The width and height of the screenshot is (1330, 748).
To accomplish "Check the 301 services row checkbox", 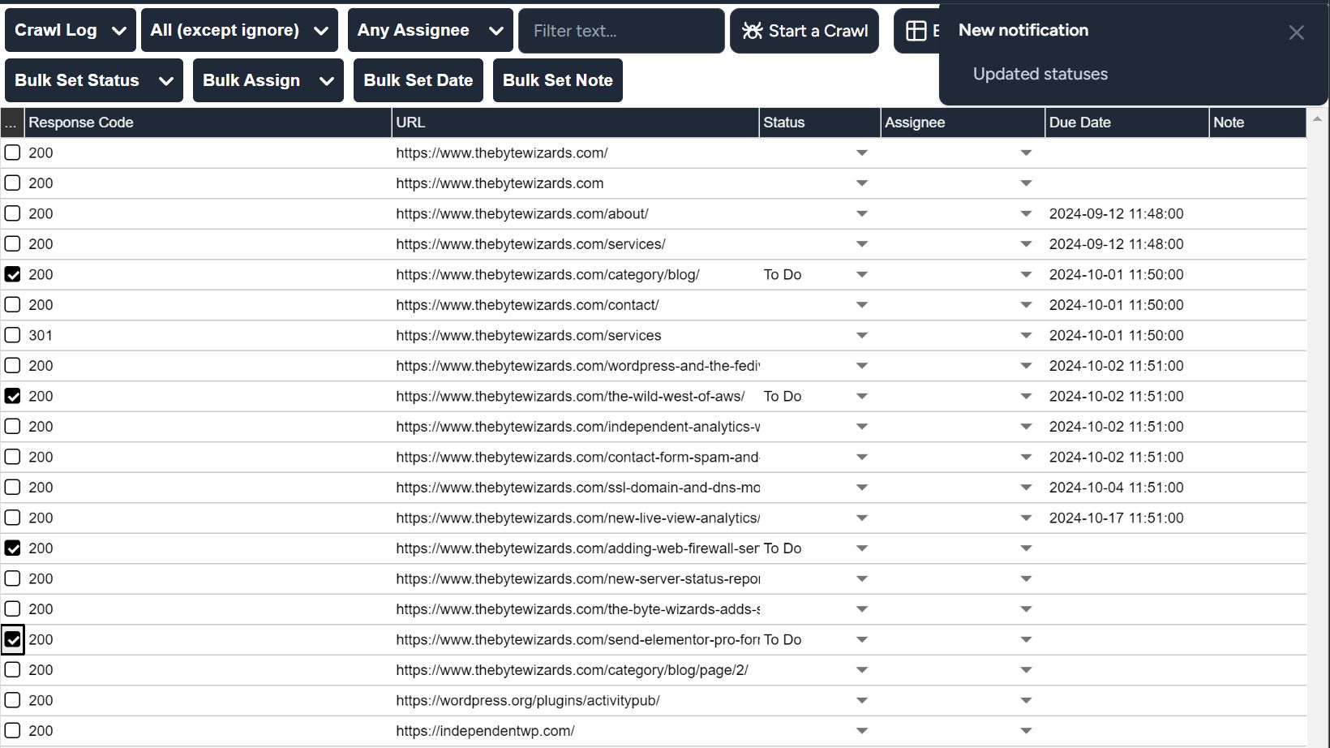I will (x=12, y=335).
